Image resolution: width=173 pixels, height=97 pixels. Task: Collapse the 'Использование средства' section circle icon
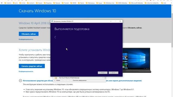[x=20, y=81]
